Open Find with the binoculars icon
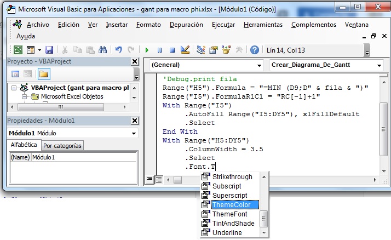 click(x=102, y=50)
